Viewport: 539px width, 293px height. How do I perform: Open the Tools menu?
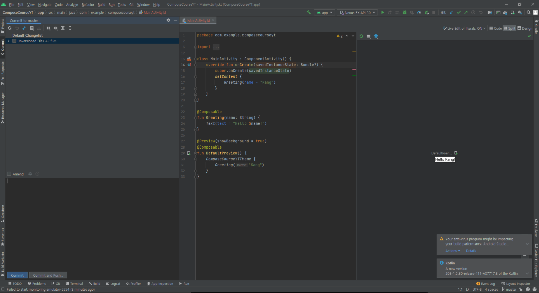[x=122, y=5]
